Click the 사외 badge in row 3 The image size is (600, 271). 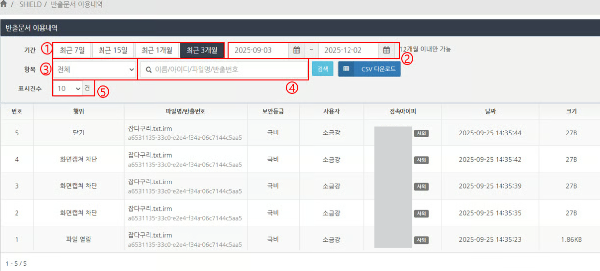pyautogui.click(x=421, y=186)
